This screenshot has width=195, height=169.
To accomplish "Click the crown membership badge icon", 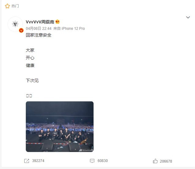I will click(58, 22).
